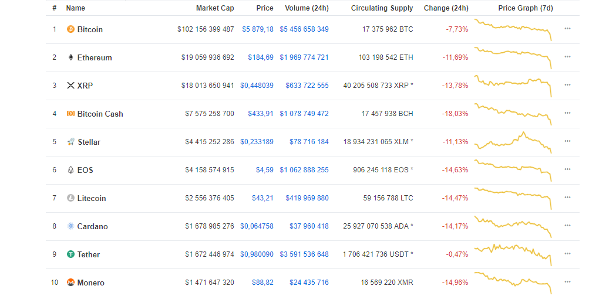Click the XRP logo icon
The image size is (589, 296).
[x=70, y=86]
